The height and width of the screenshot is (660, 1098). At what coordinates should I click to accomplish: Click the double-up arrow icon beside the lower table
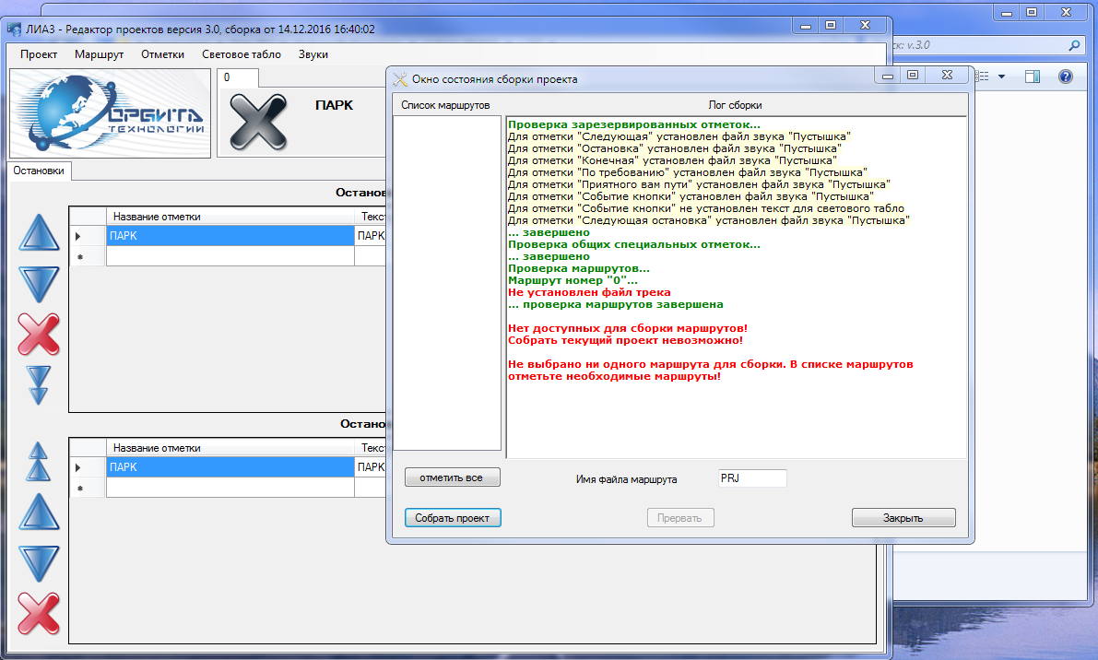pos(39,460)
